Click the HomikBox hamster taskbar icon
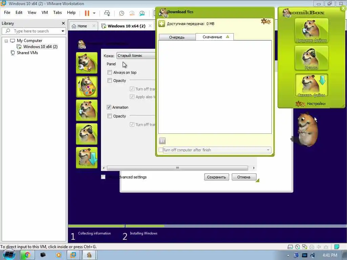Screen dimensions: 347x260 89,255
